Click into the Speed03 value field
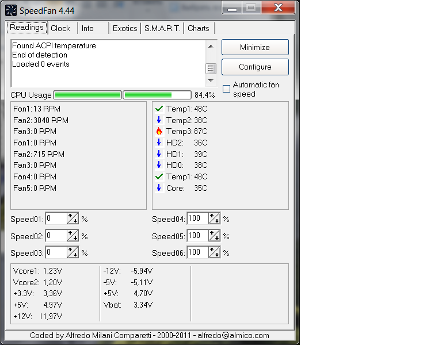 [56, 252]
